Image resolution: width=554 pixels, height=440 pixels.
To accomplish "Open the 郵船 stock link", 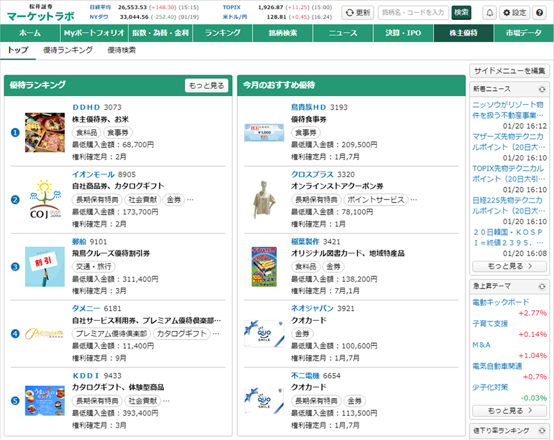I will [79, 242].
